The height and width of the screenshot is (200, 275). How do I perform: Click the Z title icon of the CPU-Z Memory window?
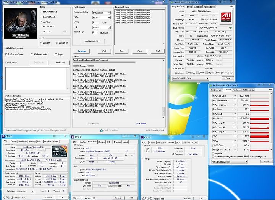(142, 137)
